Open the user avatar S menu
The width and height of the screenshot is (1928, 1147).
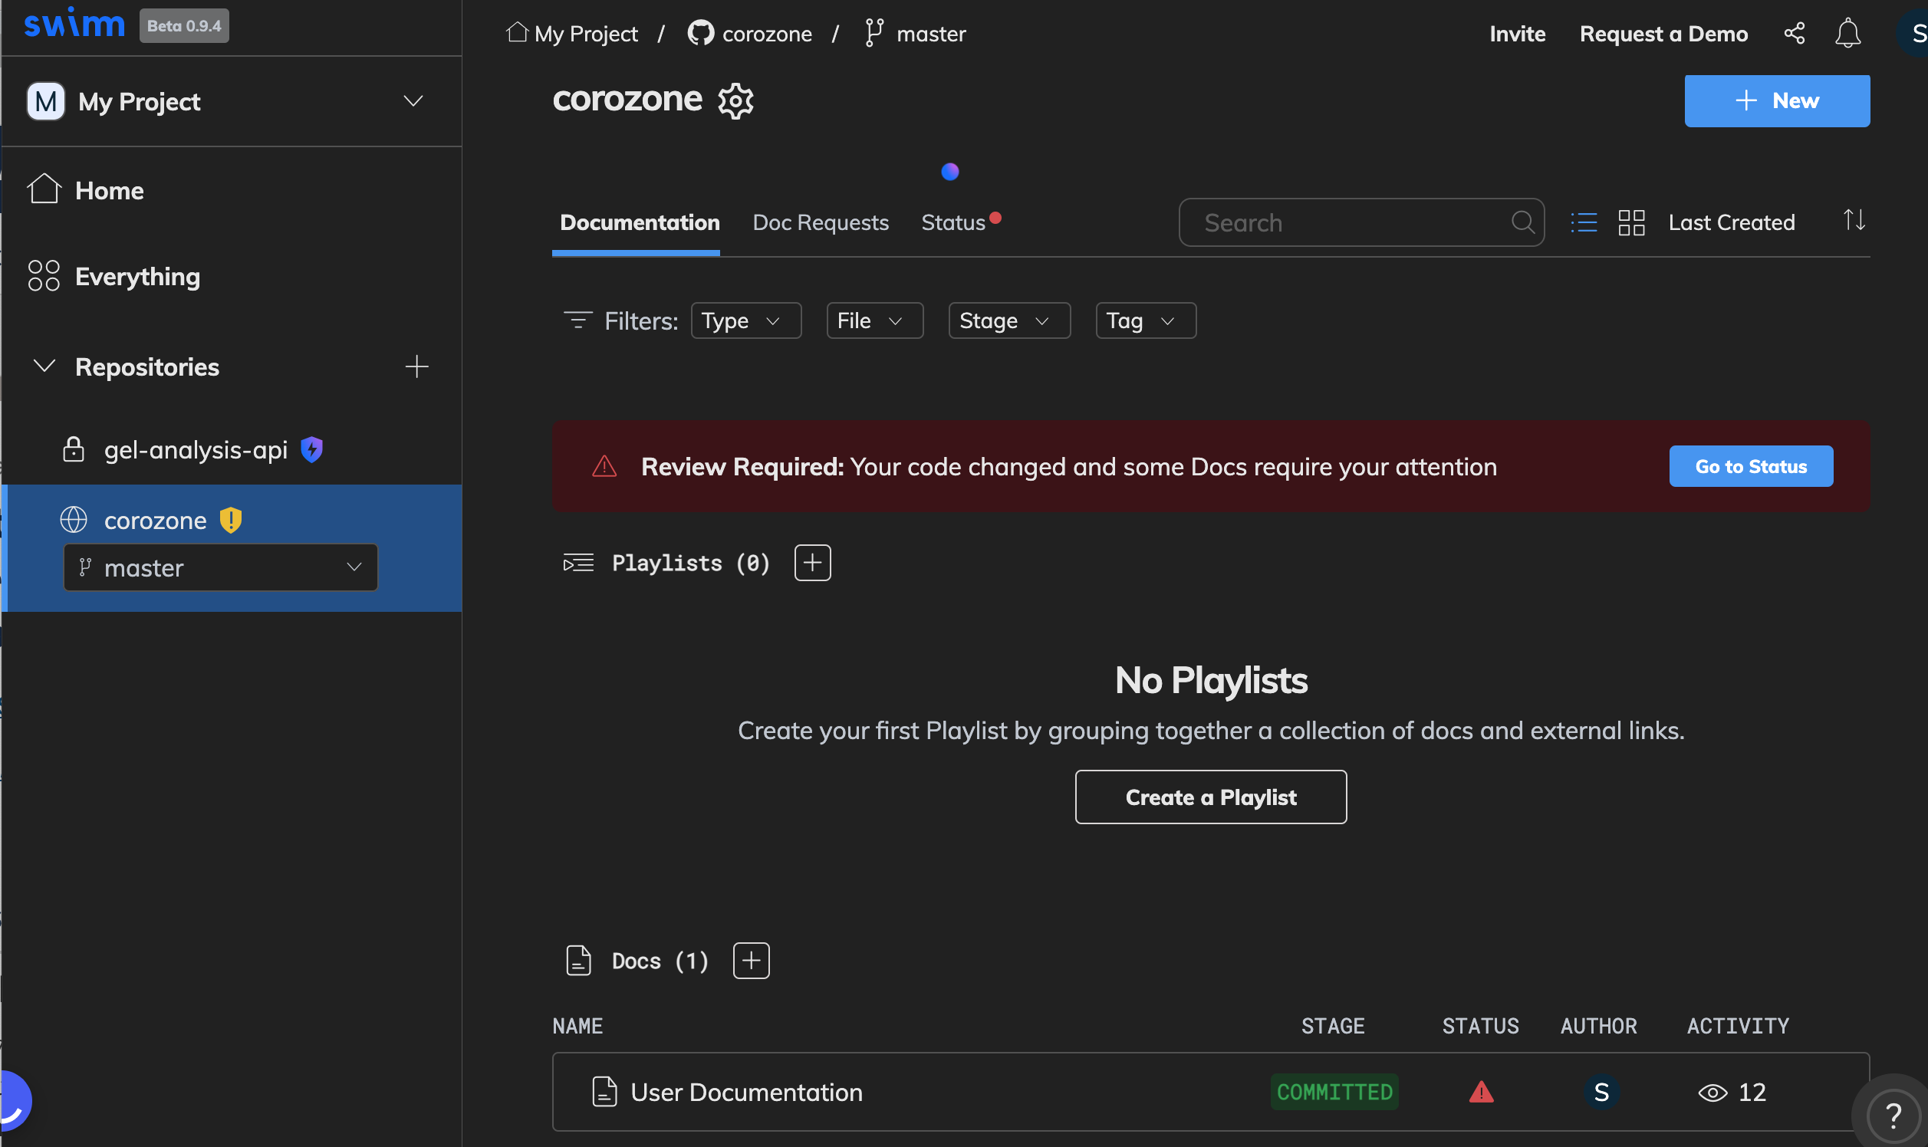click(x=1916, y=33)
